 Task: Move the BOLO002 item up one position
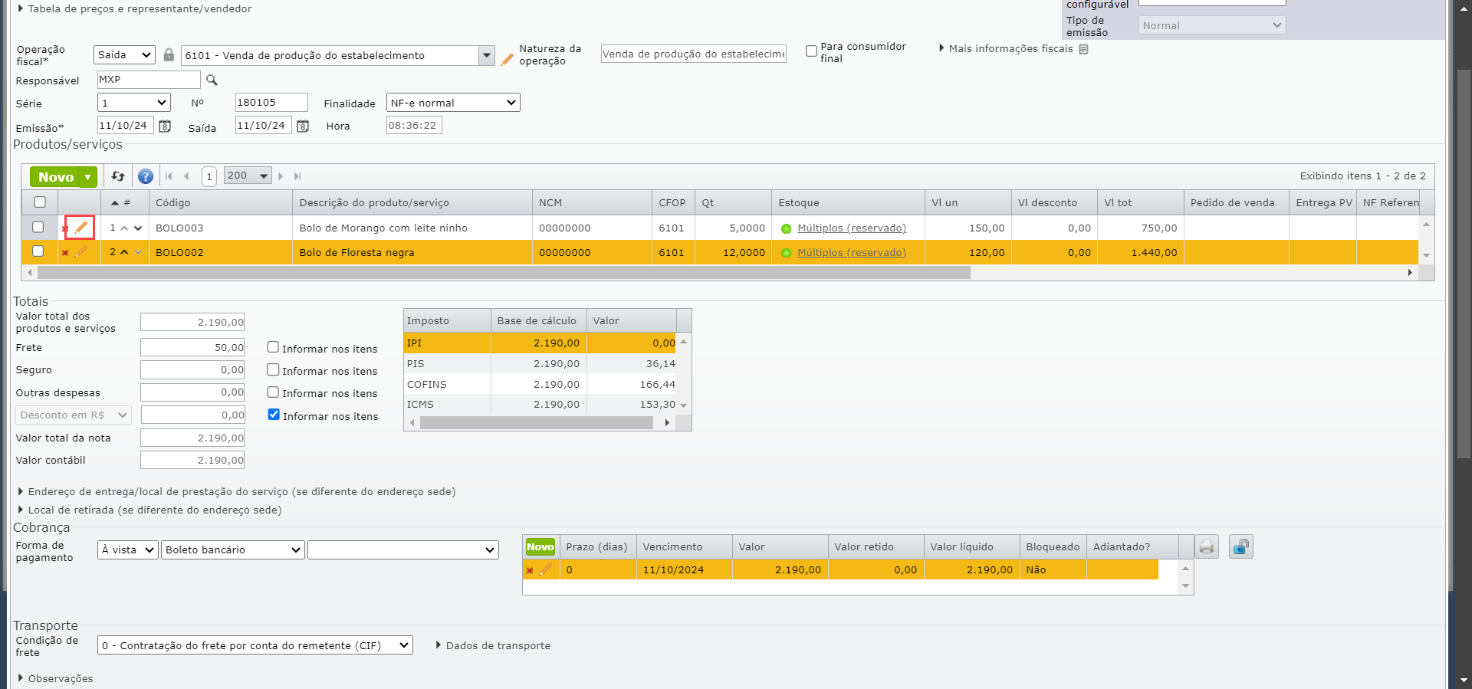pyautogui.click(x=124, y=252)
